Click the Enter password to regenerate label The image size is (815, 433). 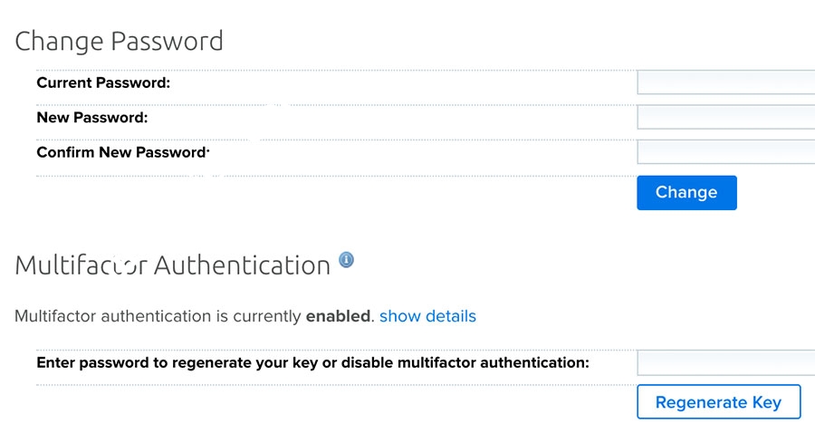[x=312, y=363]
